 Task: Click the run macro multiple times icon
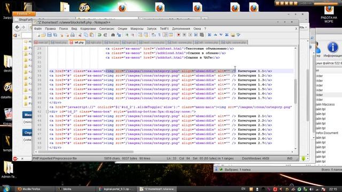pyautogui.click(x=196, y=35)
